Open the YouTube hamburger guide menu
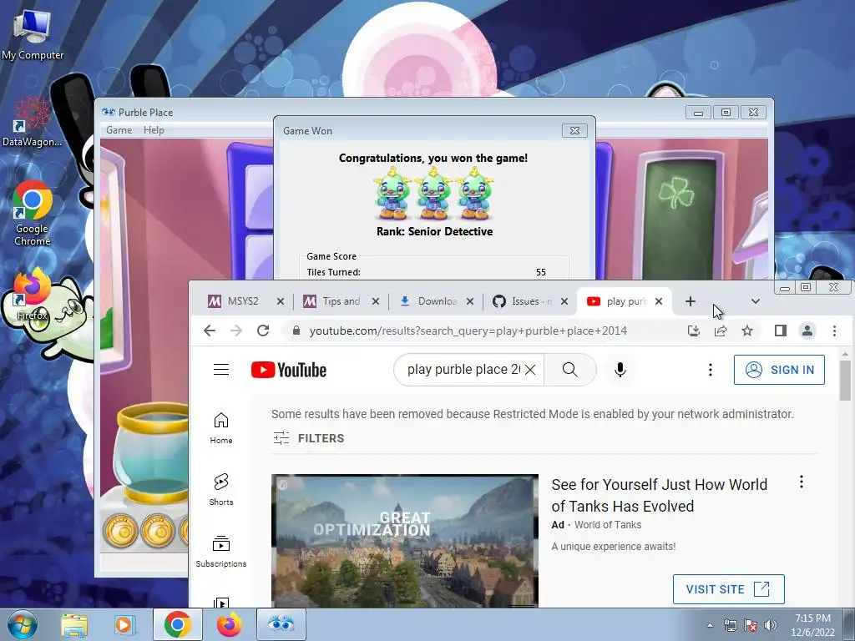Viewport: 855px width, 641px height. (220, 370)
